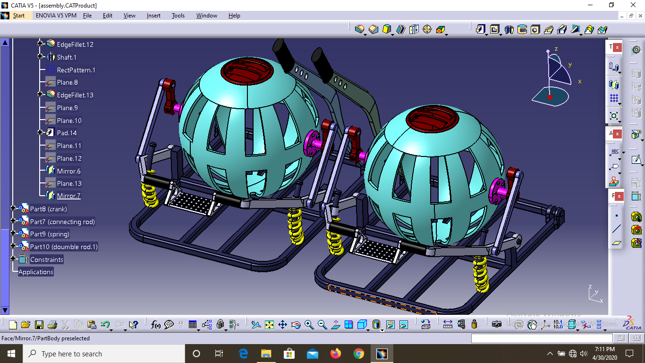The image size is (645, 363).
Task: Click the New document icon
Action: (13, 325)
